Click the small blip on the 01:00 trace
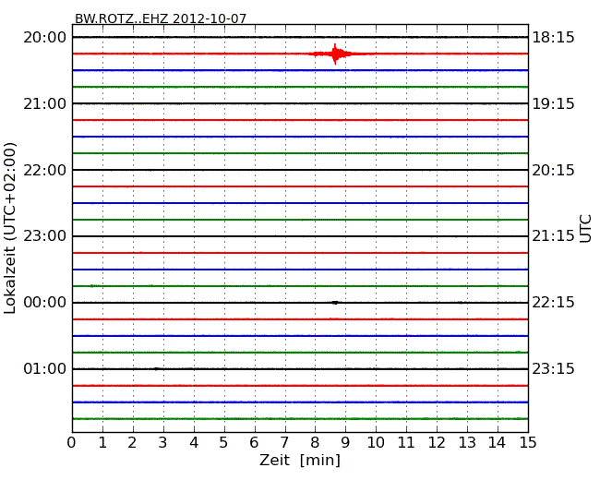 (x=156, y=369)
